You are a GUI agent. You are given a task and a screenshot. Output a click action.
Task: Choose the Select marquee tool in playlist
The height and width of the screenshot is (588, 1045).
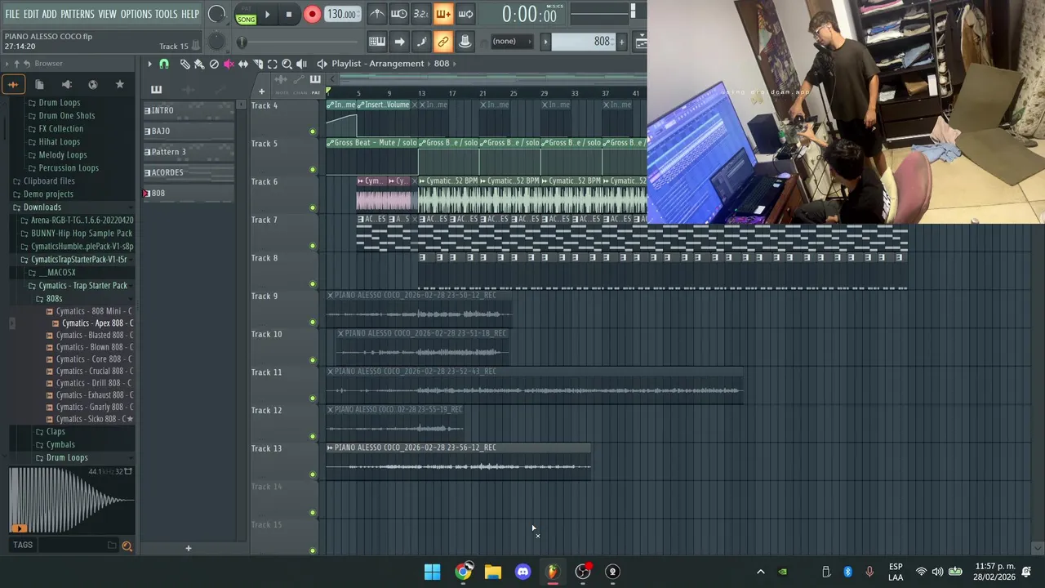273,64
